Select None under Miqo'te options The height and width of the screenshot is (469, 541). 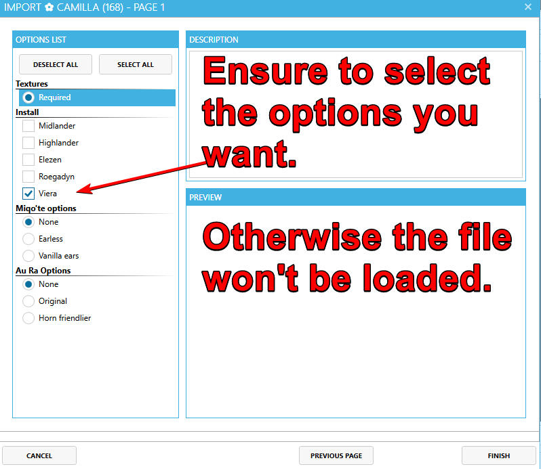point(28,222)
